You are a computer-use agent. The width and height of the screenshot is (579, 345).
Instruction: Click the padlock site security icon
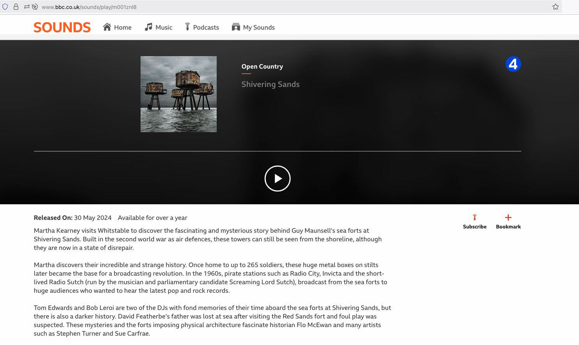point(16,7)
